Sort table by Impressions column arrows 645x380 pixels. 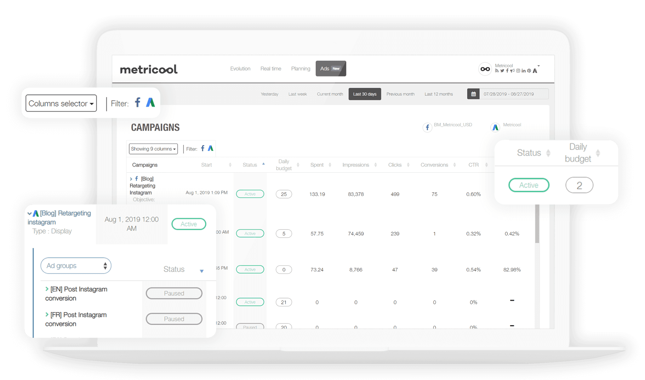[x=375, y=165]
